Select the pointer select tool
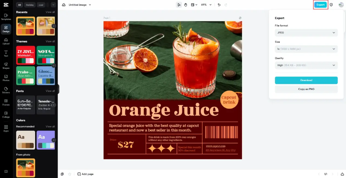Image resolution: width=346 pixels, height=178 pixels. (179, 5)
